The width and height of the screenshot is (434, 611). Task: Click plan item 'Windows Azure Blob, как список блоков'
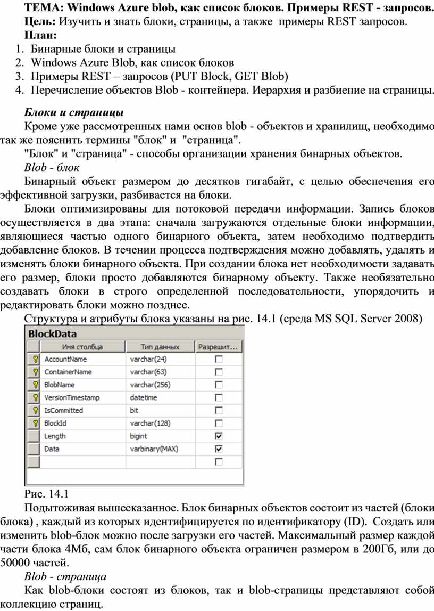[132, 62]
